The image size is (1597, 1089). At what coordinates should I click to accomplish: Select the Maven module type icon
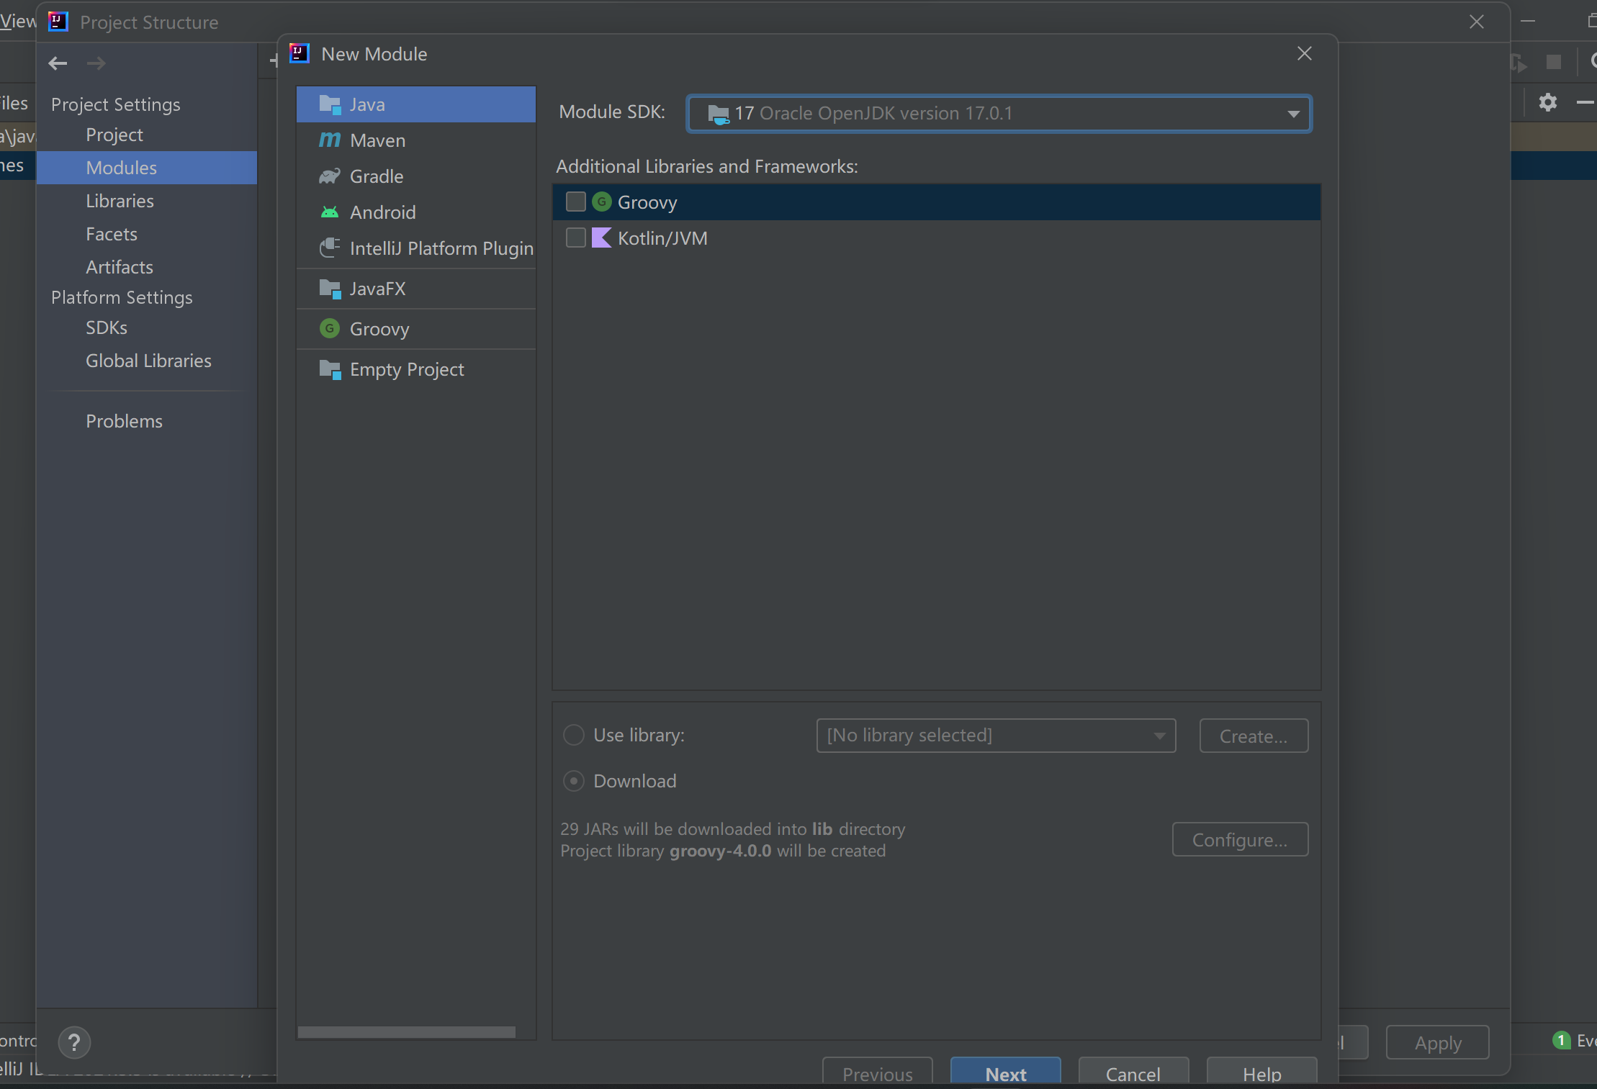tap(329, 140)
